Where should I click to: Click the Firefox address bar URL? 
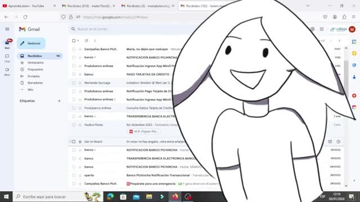(x=115, y=17)
